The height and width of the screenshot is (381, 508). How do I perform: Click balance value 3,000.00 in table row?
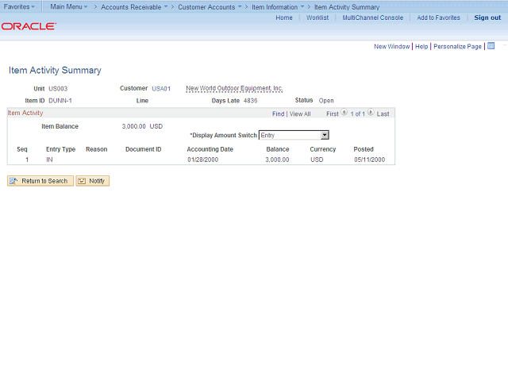click(x=277, y=160)
